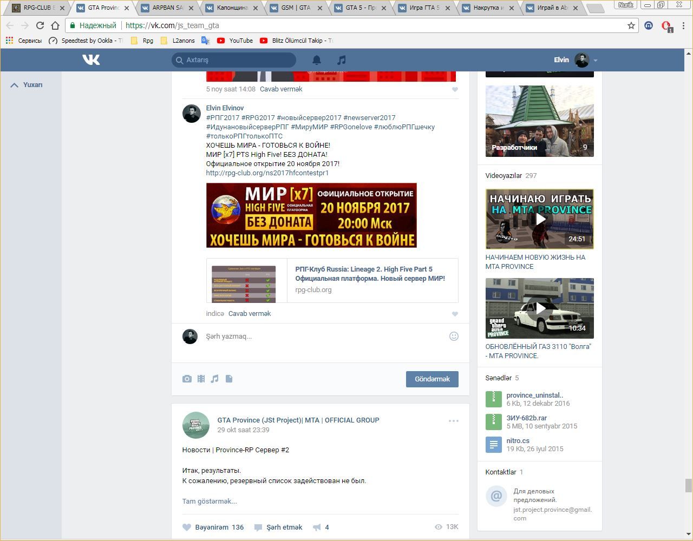Switch to the ARPBAN SA tab

click(x=167, y=8)
